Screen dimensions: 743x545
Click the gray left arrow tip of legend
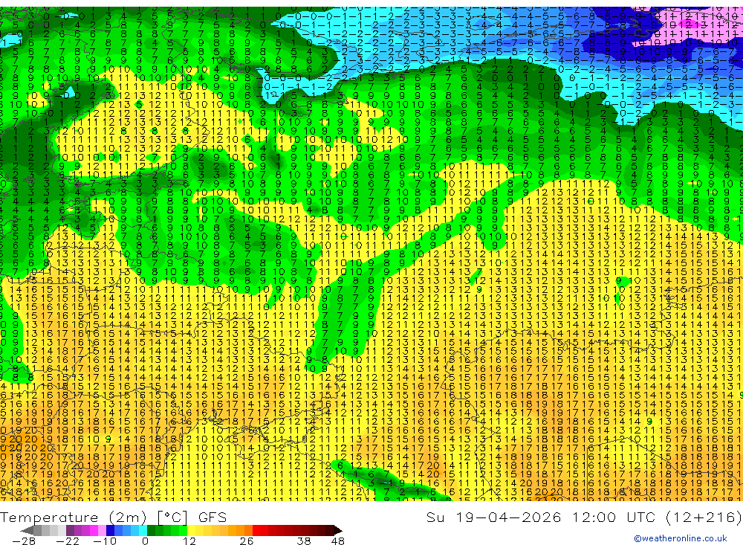[27, 530]
